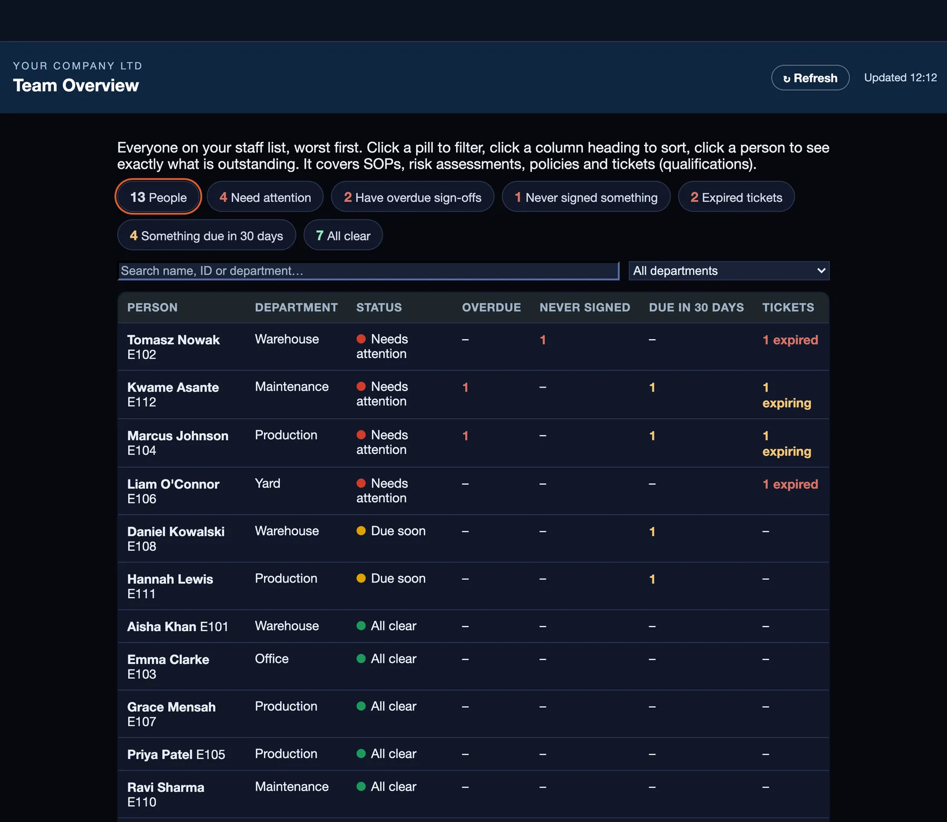Click the Refresh button
The width and height of the screenshot is (947, 822).
810,78
